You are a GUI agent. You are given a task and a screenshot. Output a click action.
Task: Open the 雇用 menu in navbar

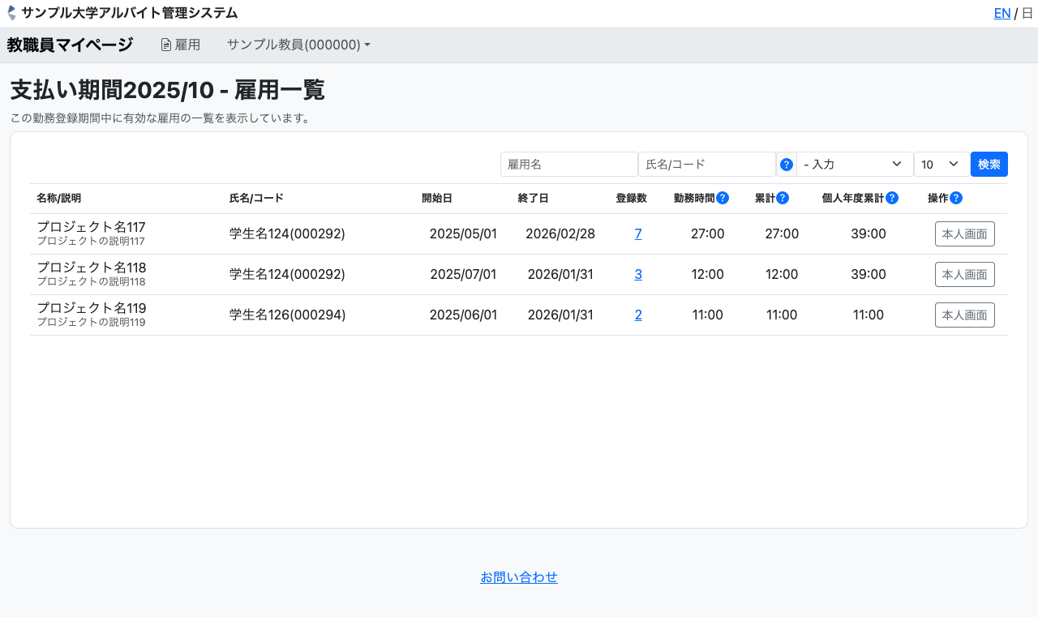181,45
